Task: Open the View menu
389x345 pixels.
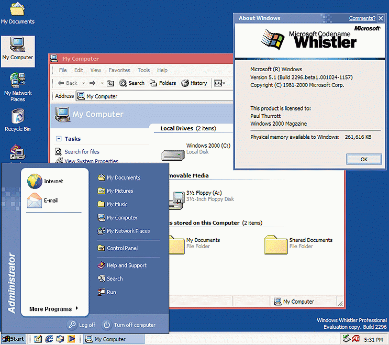Action: pos(95,70)
